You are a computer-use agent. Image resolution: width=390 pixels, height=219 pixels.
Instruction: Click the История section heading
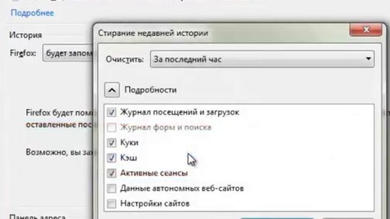pyautogui.click(x=26, y=35)
